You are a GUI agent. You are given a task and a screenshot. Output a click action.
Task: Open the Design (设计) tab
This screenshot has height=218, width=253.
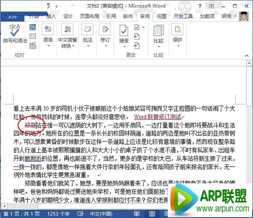pos(68,16)
